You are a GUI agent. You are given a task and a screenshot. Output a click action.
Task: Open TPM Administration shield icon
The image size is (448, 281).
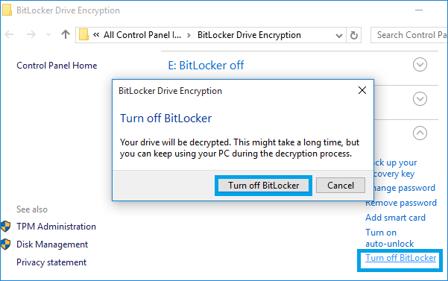coord(5,227)
